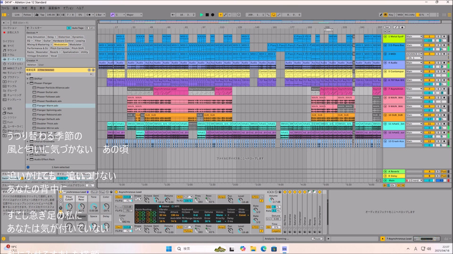453x254 pixels.
Task: Toggle the Auto Tags eye switch
Action: click(69, 28)
